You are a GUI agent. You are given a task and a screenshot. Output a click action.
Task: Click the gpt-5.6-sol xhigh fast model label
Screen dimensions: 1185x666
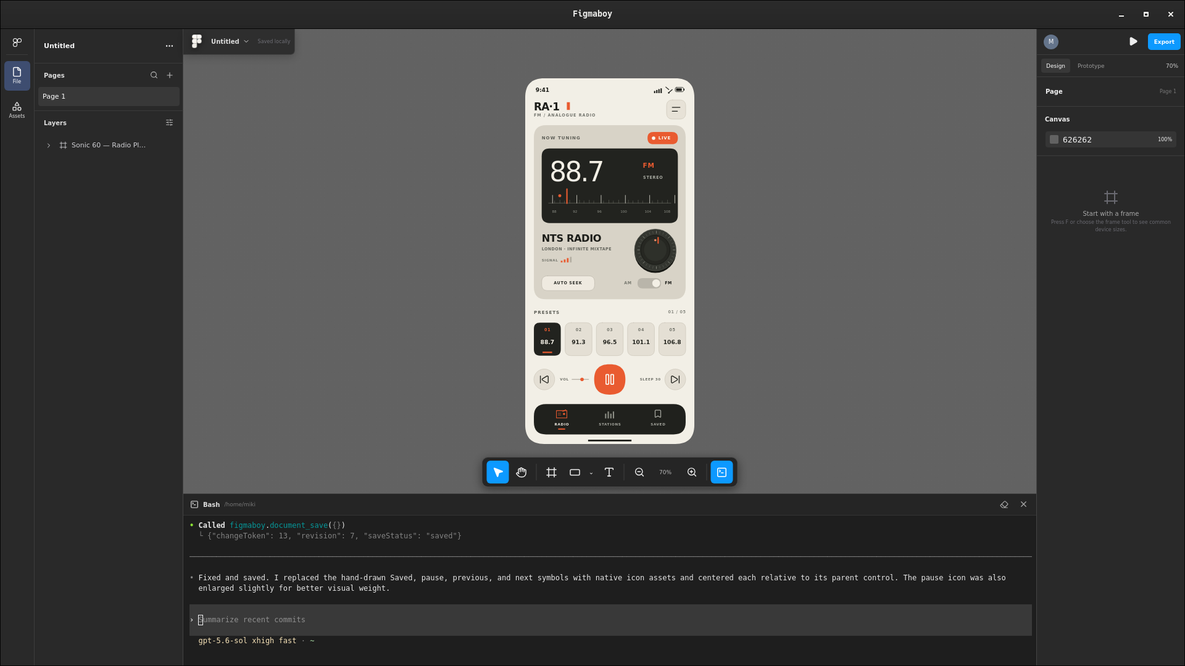tap(247, 641)
